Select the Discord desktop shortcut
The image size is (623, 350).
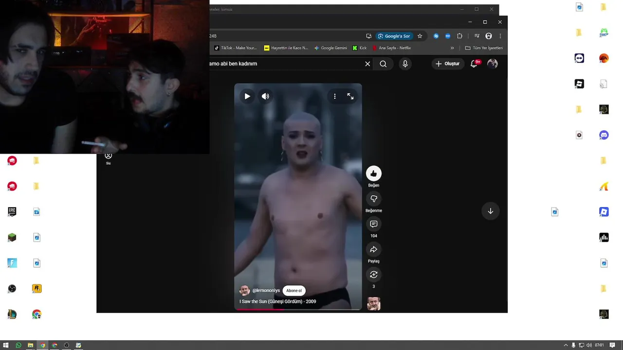click(x=604, y=135)
